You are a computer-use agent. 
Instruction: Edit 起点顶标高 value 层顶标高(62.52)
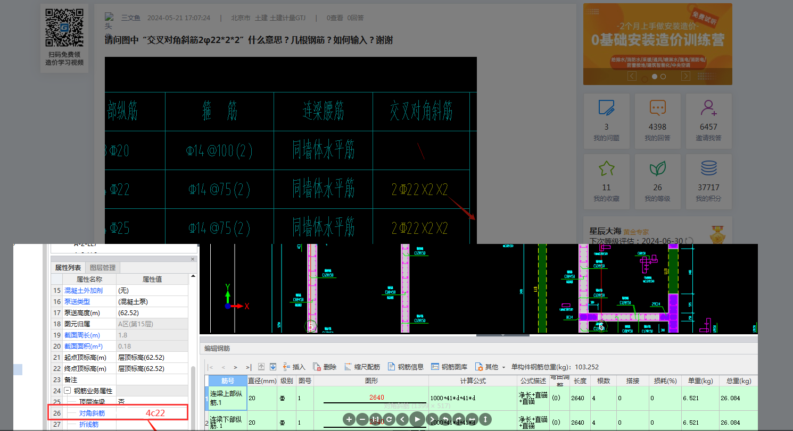(x=152, y=357)
